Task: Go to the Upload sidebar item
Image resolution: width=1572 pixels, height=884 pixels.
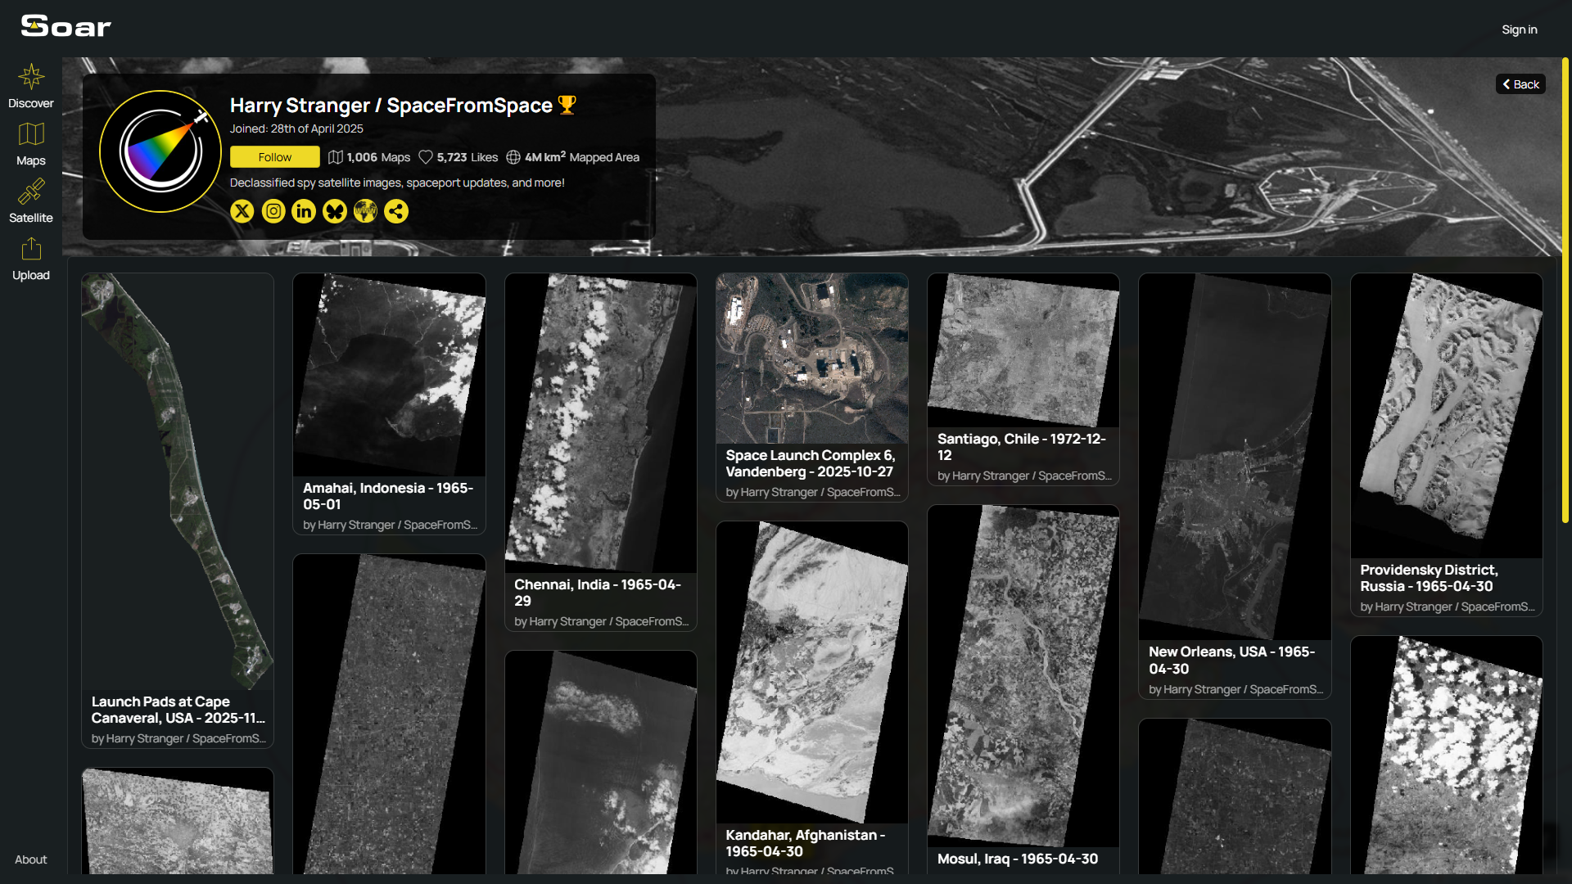Action: [31, 259]
